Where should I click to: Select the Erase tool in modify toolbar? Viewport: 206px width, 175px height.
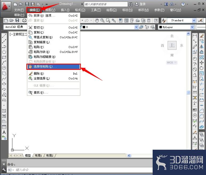pos(201,36)
